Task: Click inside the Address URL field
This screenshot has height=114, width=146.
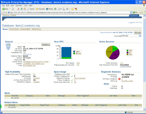Action: tap(69, 13)
